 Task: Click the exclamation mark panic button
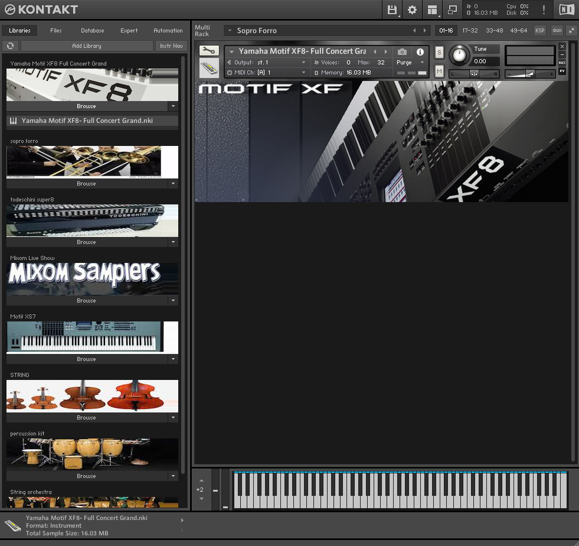point(544,9)
